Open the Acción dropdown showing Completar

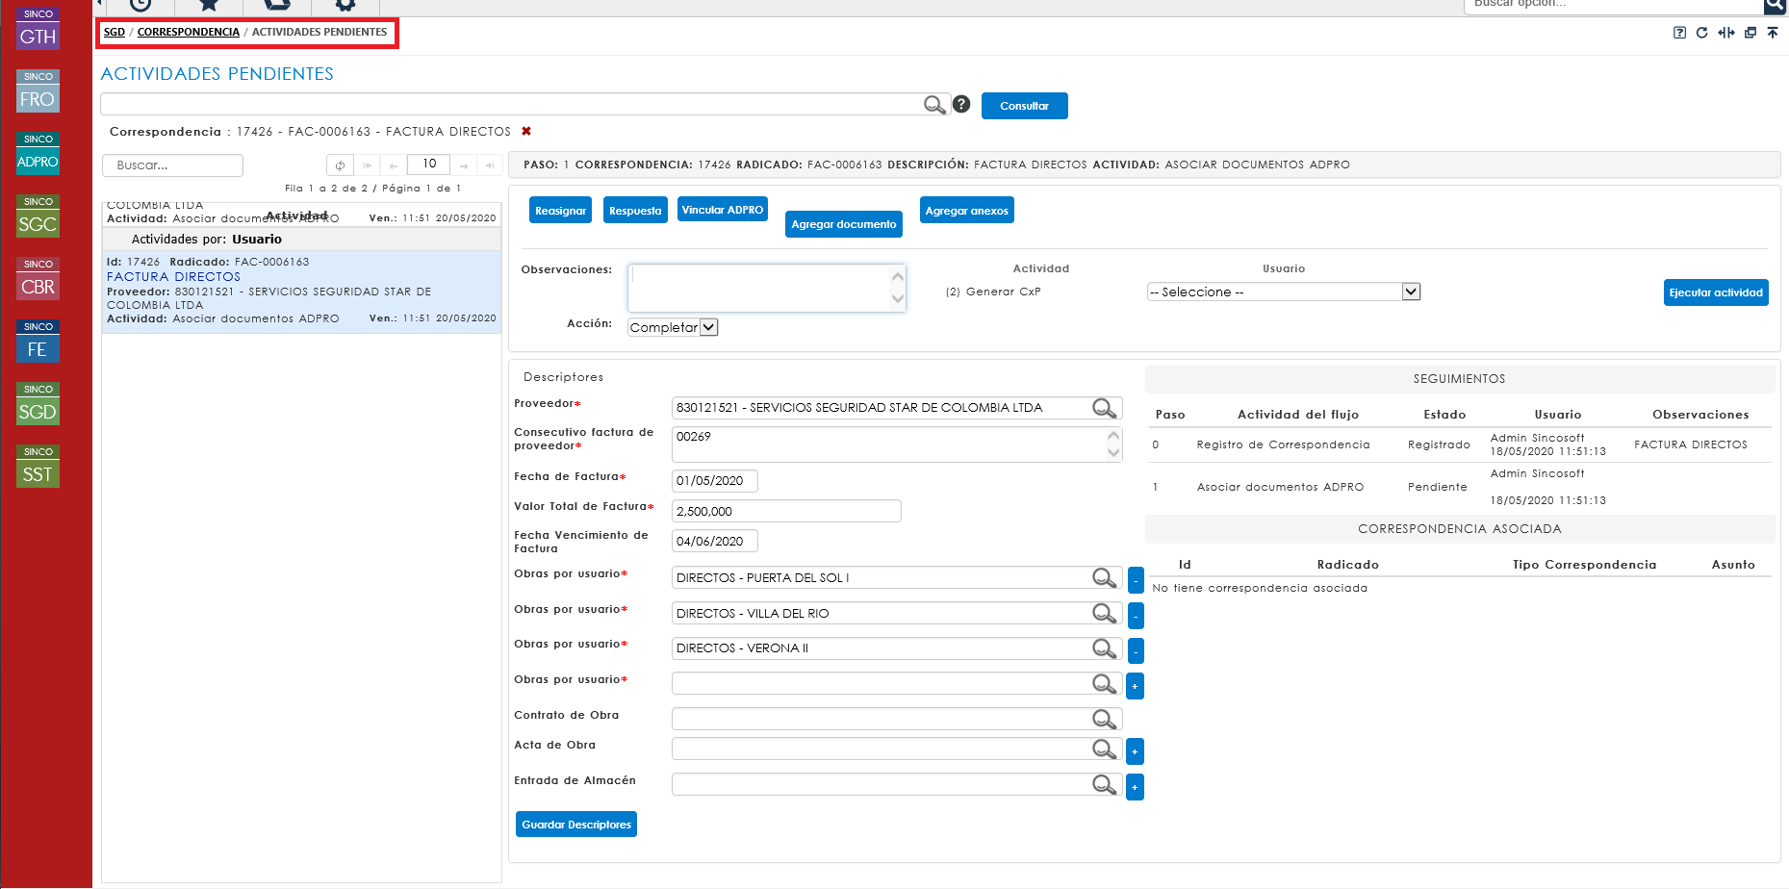pos(673,327)
